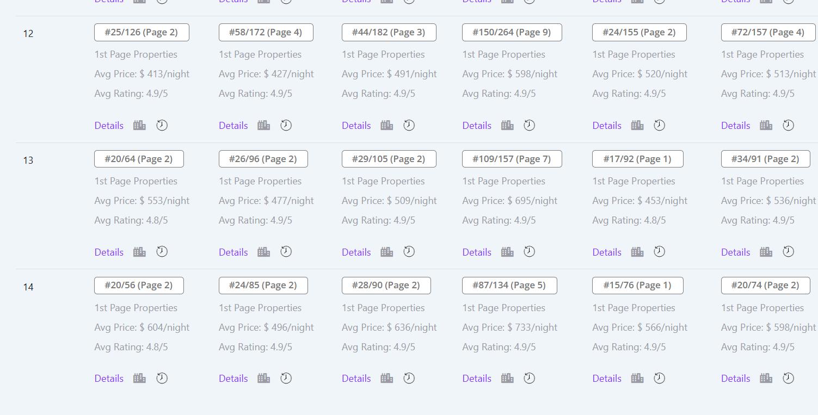This screenshot has height=415, width=818.
Task: Open building icon in the #34/91 cell
Action: tap(766, 252)
